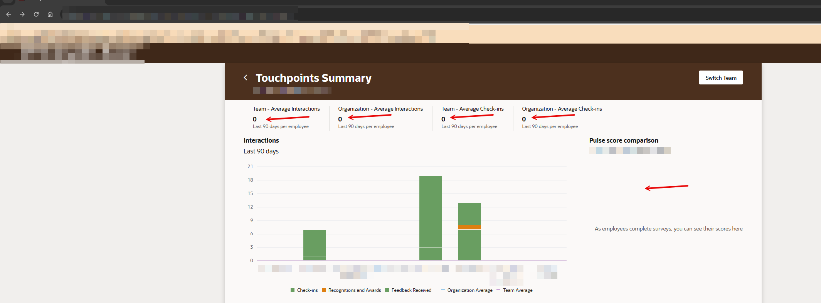Click the Organization Average legend entry
Image resolution: width=821 pixels, height=303 pixels.
tap(467, 290)
